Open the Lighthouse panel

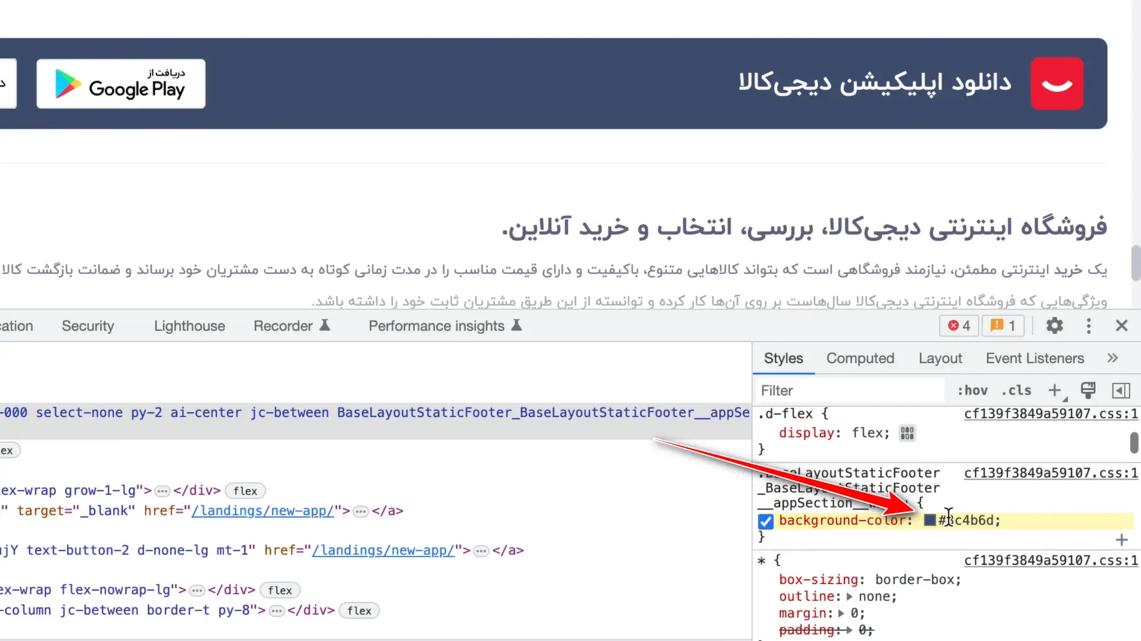coord(189,325)
